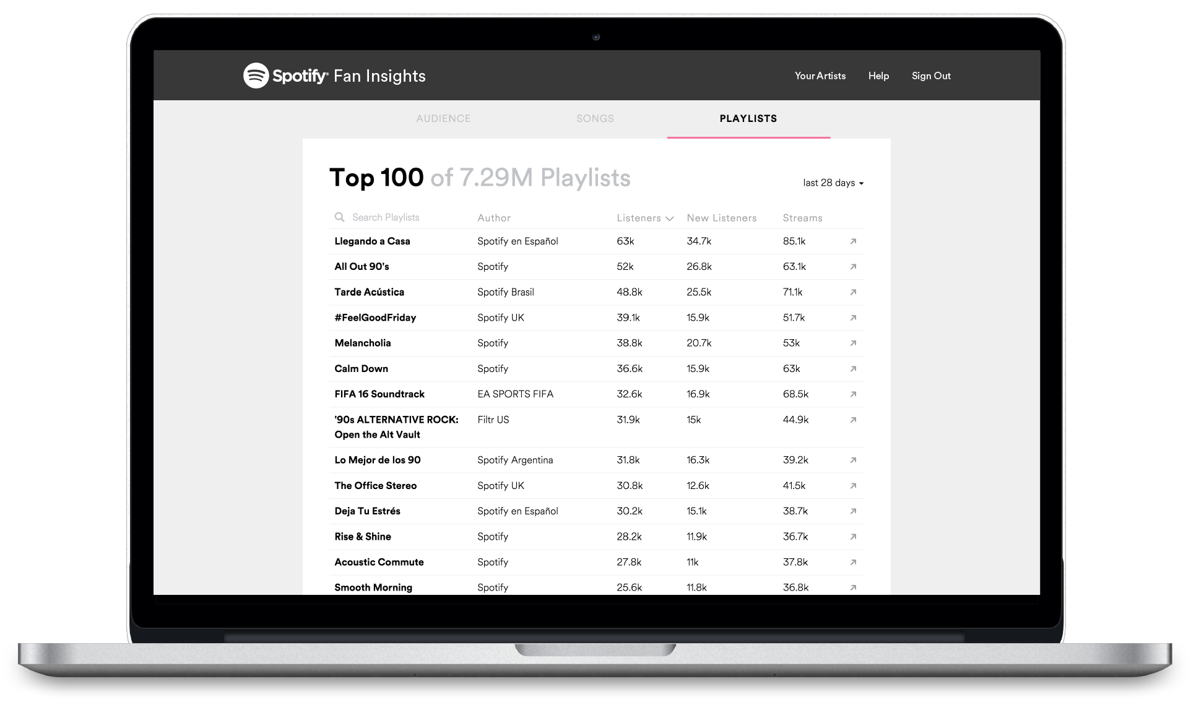The height and width of the screenshot is (723, 1191).
Task: Open Llegando a Casa external link arrow
Action: 853,241
